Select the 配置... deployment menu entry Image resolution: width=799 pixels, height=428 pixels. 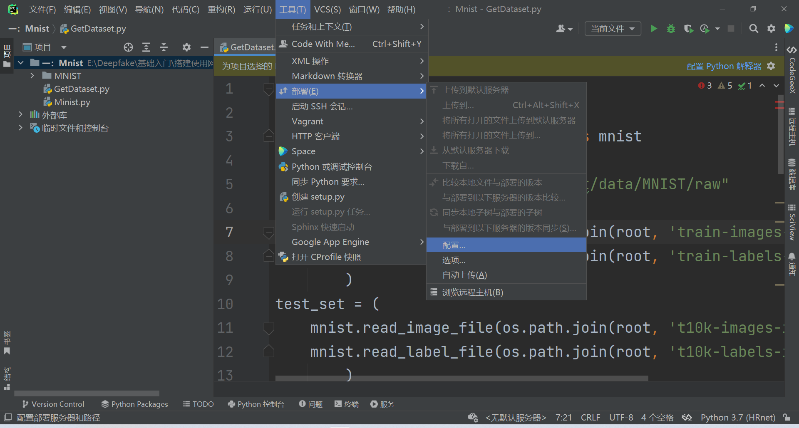coord(506,245)
